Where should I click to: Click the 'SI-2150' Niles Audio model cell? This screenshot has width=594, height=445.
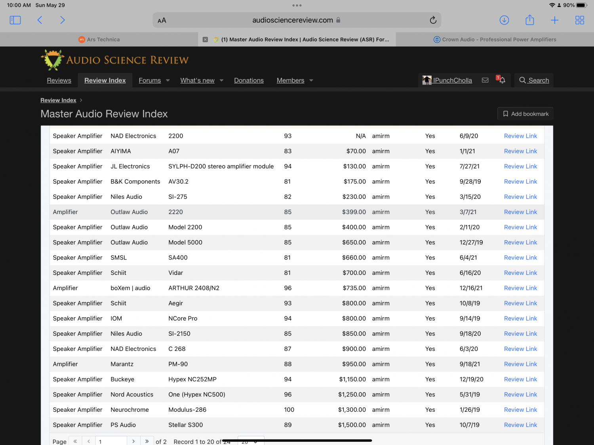tap(179, 334)
